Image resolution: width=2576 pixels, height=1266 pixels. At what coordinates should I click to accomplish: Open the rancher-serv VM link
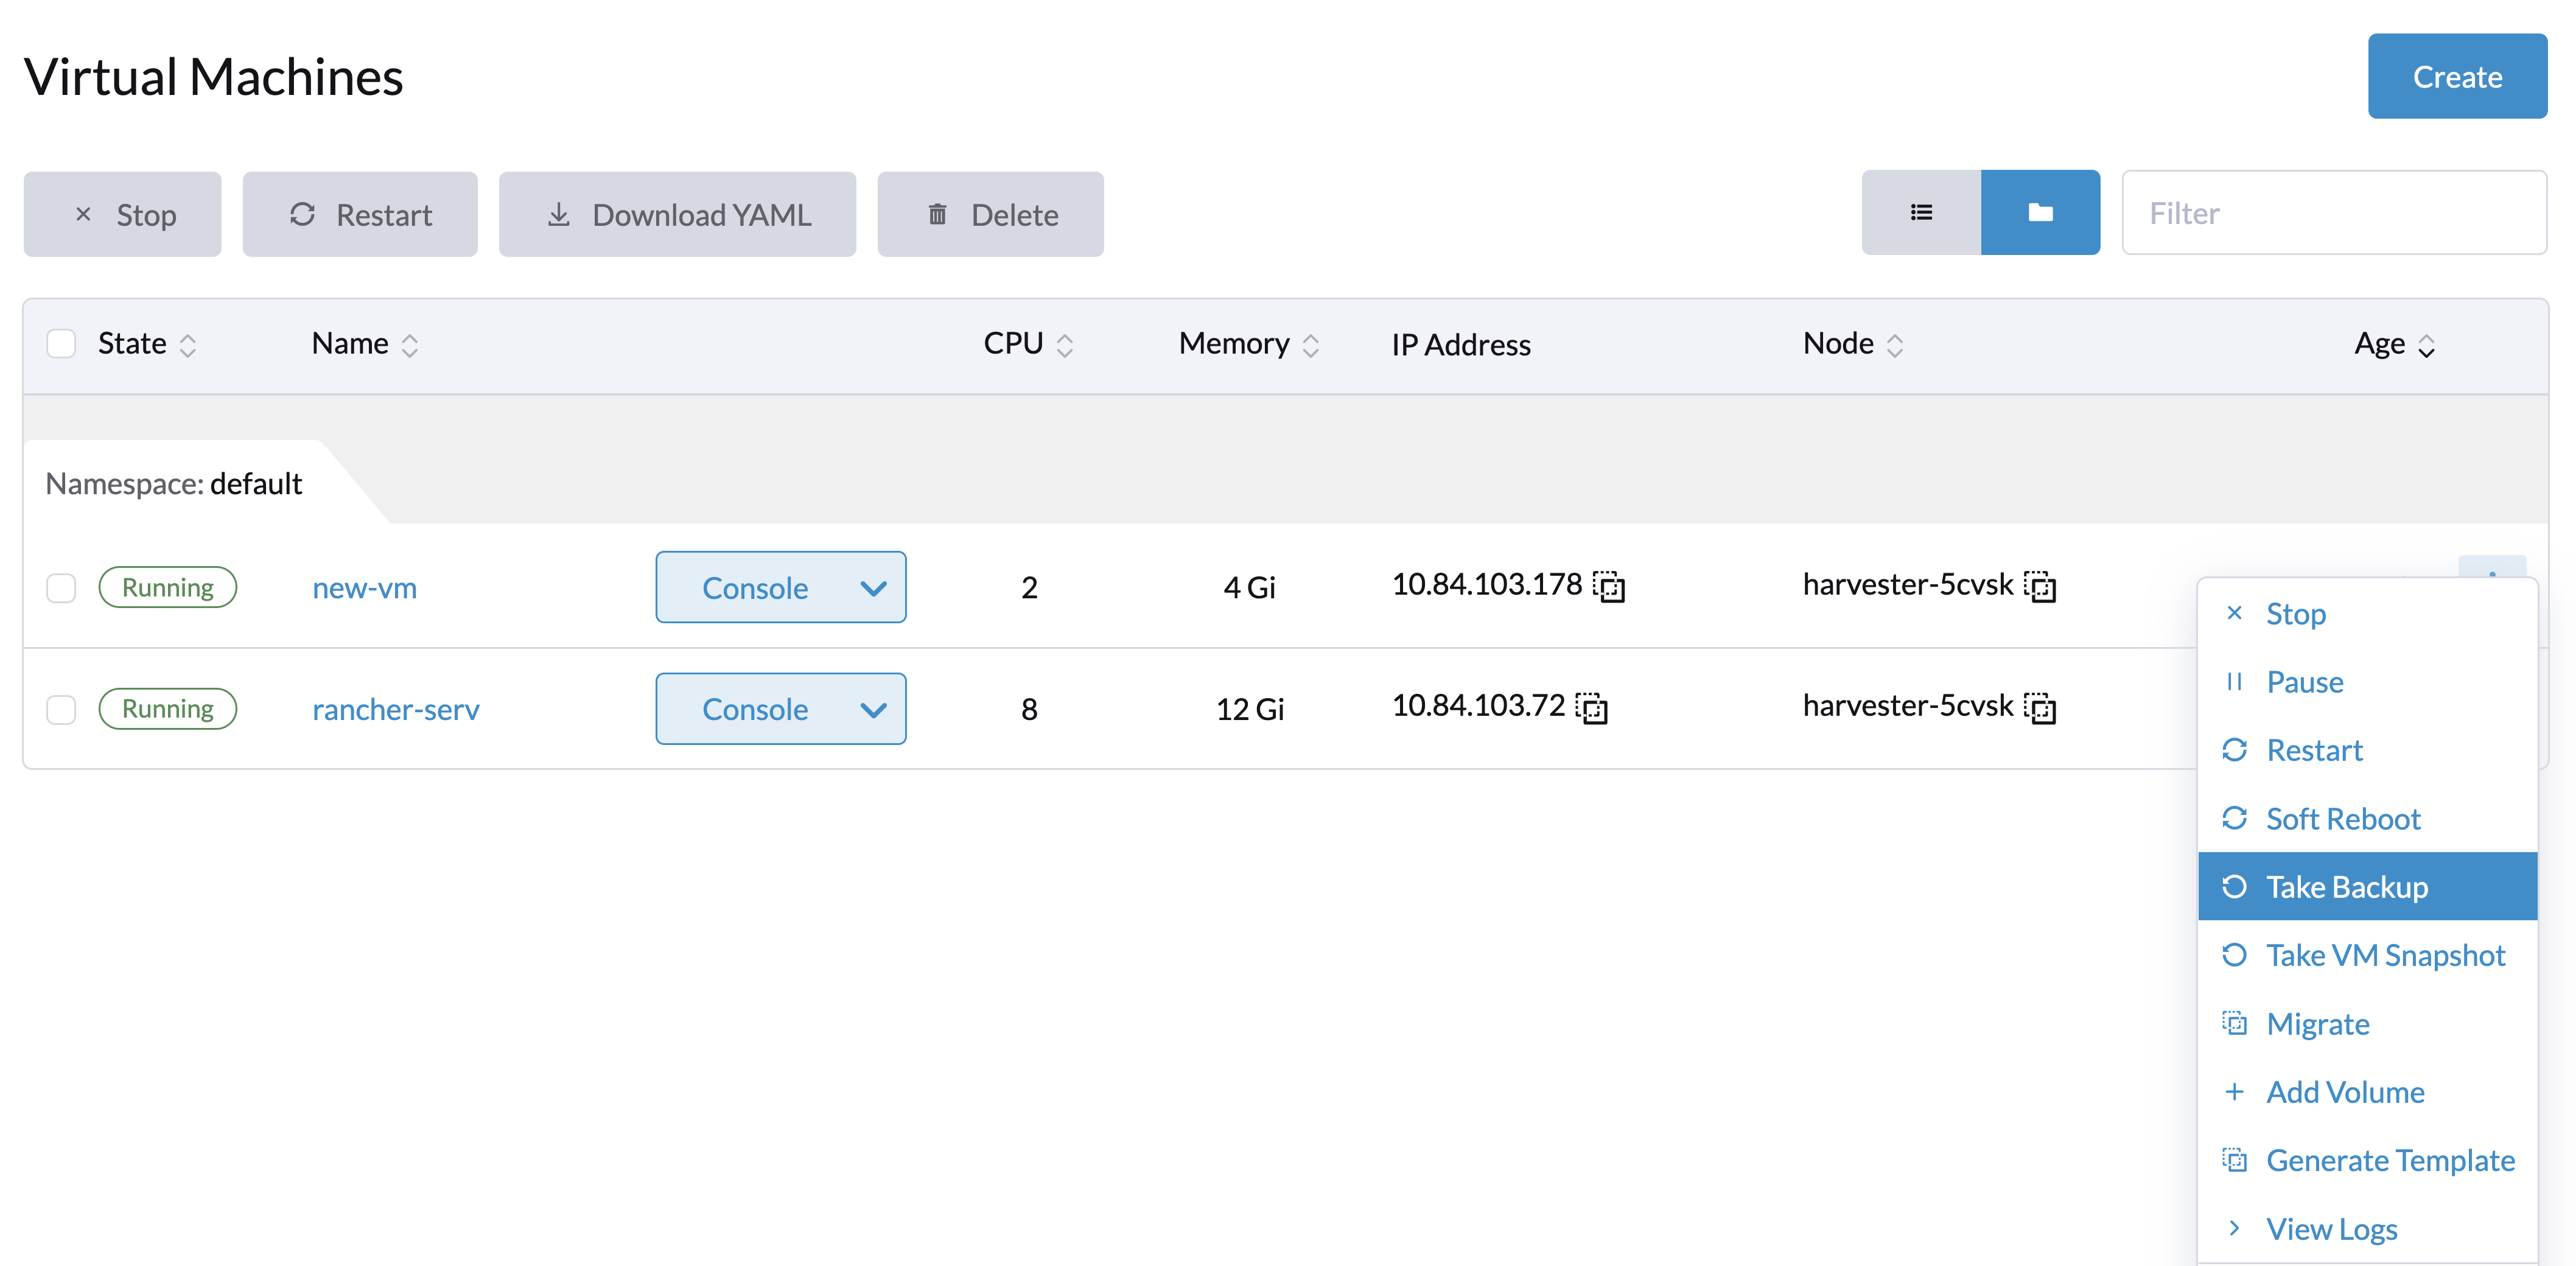pos(395,709)
